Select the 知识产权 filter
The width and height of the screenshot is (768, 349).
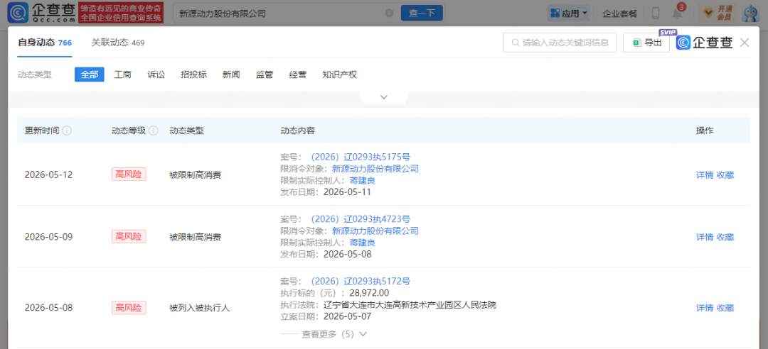coord(339,74)
